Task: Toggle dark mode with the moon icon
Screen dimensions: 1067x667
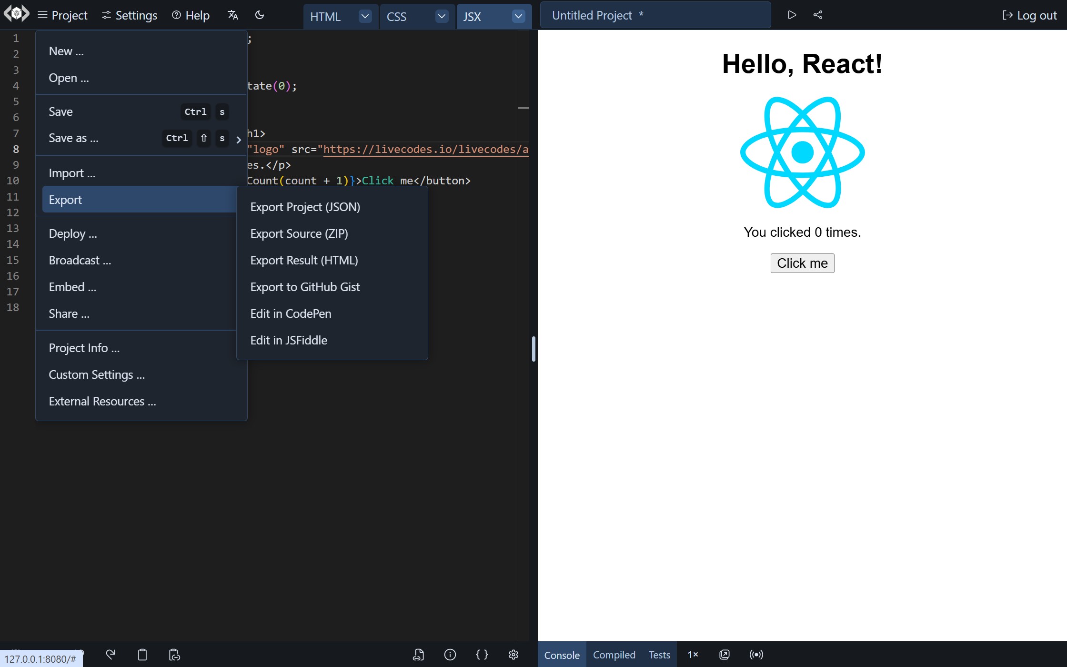Action: [260, 15]
